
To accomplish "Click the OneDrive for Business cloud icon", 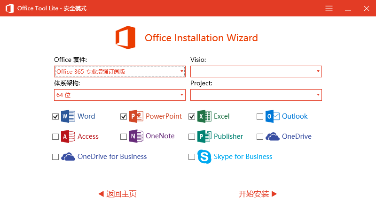I will coord(68,157).
